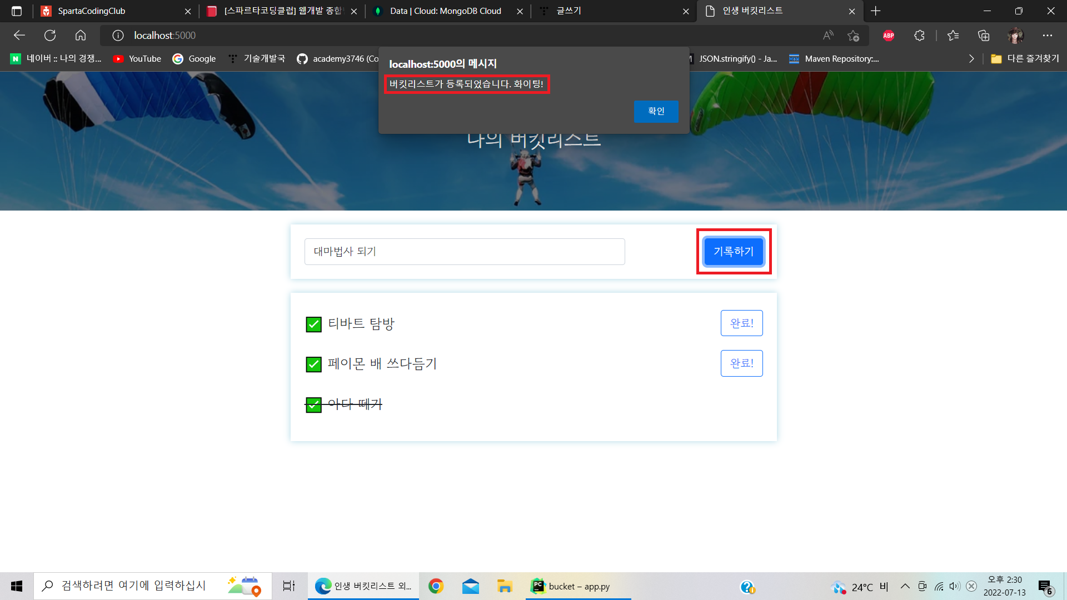This screenshot has width=1067, height=600.
Task: Go to browser home page icon
Action: coord(81,36)
